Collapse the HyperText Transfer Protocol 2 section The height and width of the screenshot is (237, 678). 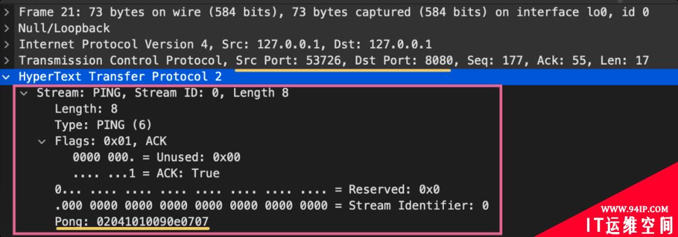click(6, 77)
